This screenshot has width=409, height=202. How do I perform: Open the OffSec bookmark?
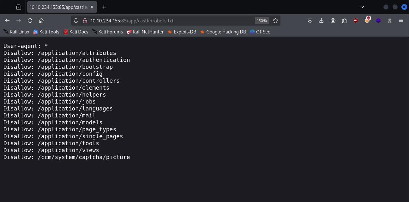(x=260, y=32)
